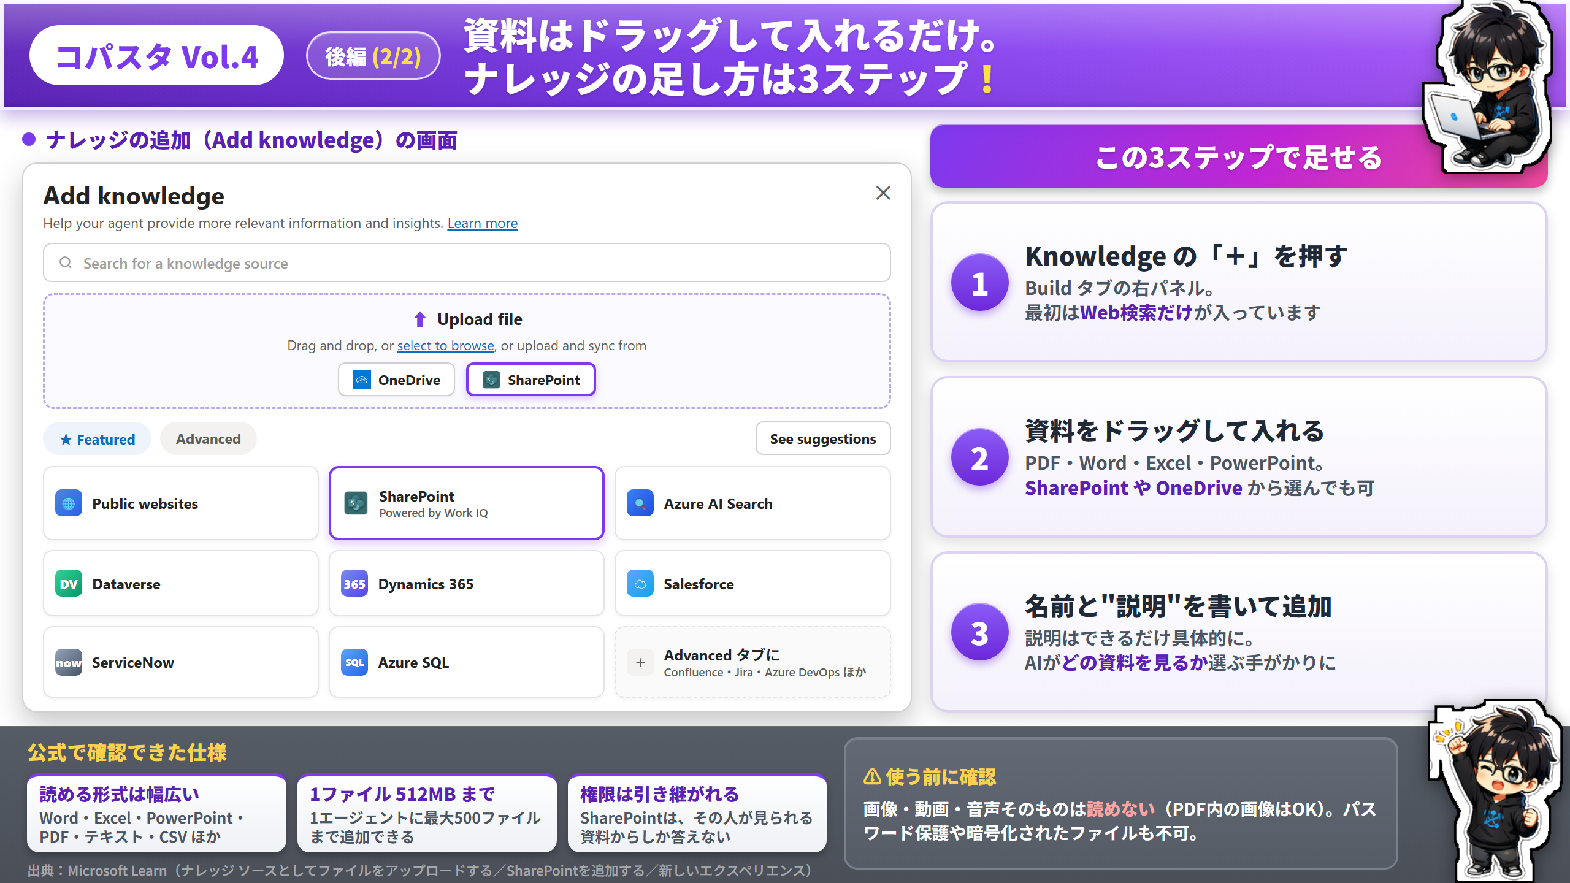The height and width of the screenshot is (883, 1570).
Task: Click the ServiceNow 'now' icon
Action: point(69,662)
